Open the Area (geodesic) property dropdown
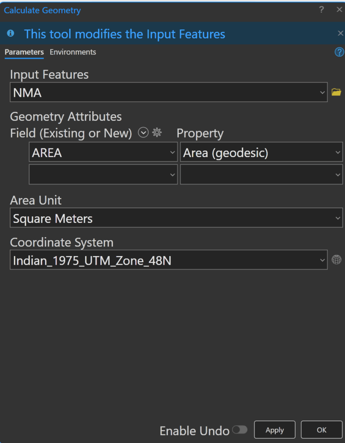This screenshot has height=443, width=345. (337, 153)
